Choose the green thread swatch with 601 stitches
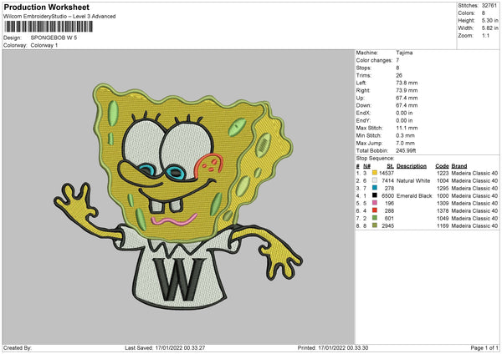502x354 pixels. 375,218
